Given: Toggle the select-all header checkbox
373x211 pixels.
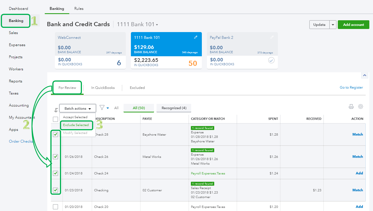Looking at the screenshot, I should [x=55, y=119].
